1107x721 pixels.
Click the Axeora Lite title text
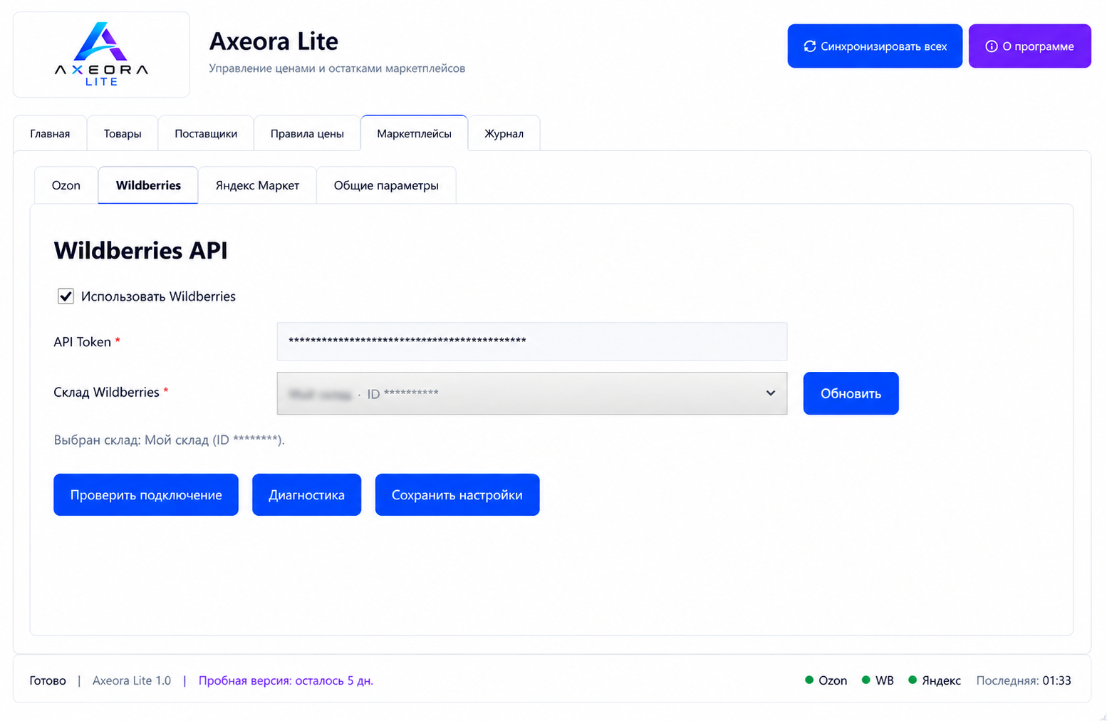pos(274,41)
